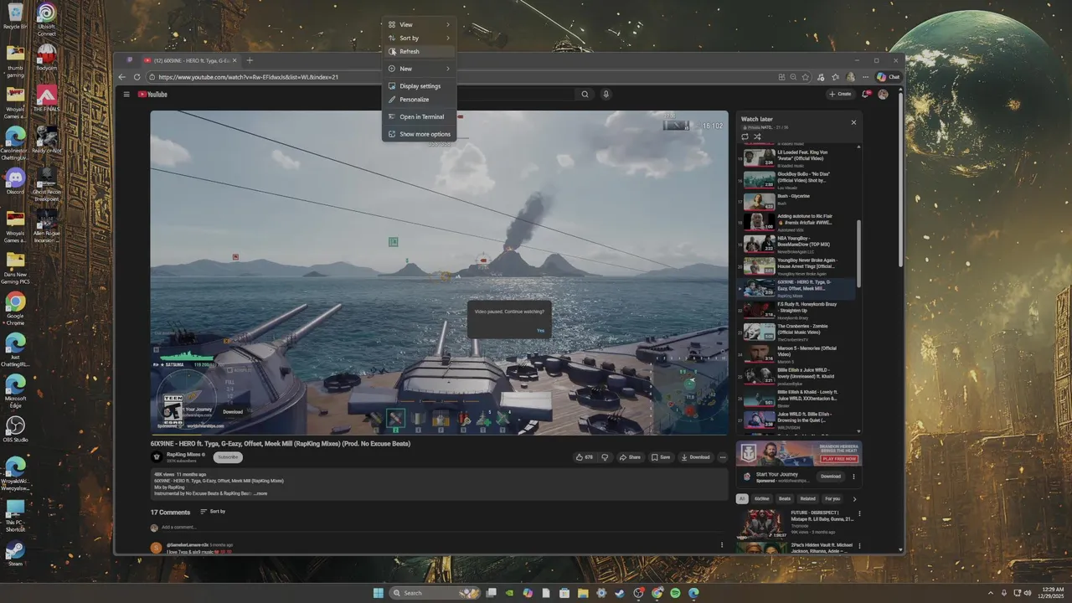Select the Beats filter chip
This screenshot has width=1072, height=603.
pos(784,498)
